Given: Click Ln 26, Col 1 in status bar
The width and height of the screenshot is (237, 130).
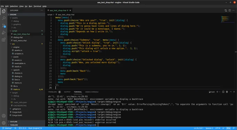Looking at the screenshot, I should 199,128.
